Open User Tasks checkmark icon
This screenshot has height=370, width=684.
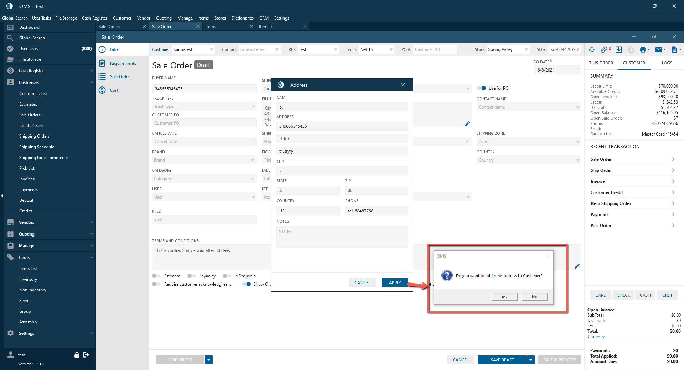point(10,49)
